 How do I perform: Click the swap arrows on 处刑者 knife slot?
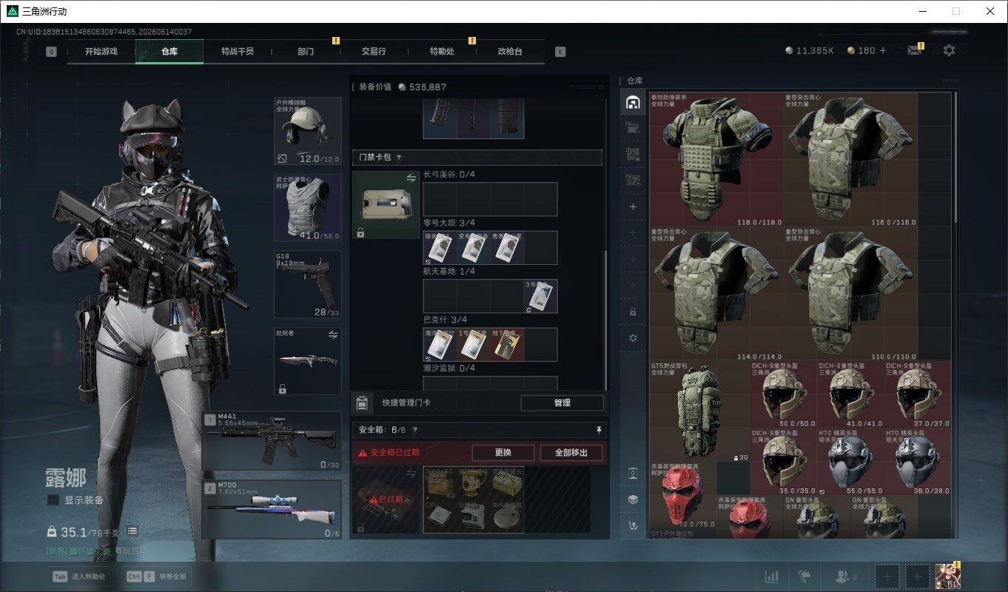(333, 334)
